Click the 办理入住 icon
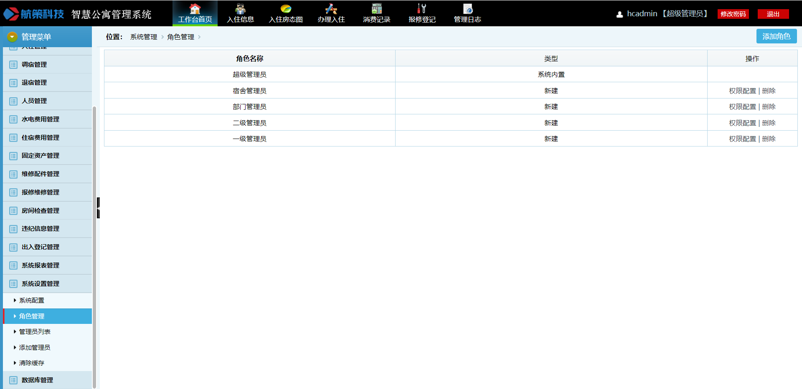802x389 pixels. 331,9
